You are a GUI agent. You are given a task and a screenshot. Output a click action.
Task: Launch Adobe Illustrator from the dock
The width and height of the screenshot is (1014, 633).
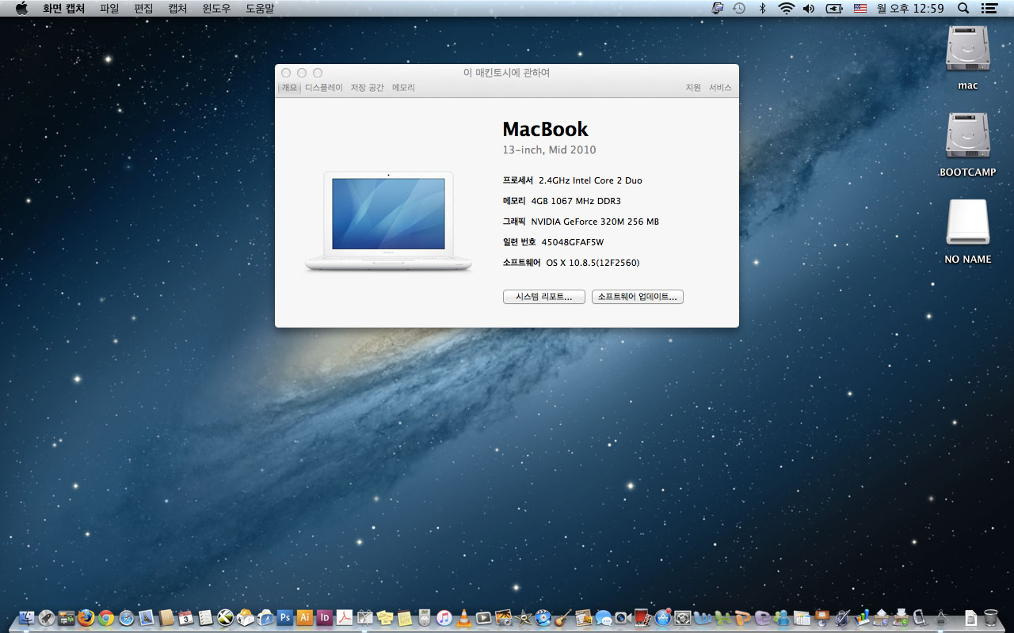click(305, 618)
